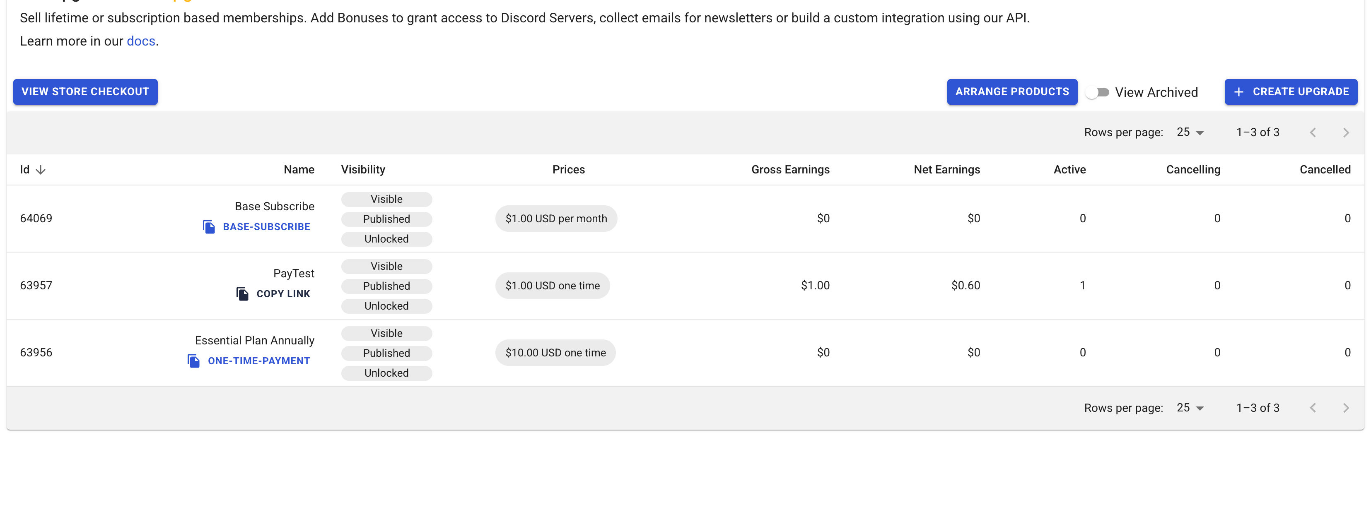The image size is (1371, 529).
Task: Open bottom Rows per page dropdown
Action: pos(1190,408)
